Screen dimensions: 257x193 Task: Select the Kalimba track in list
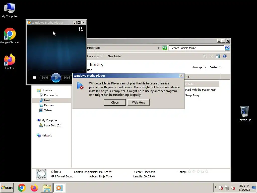coord(202,84)
